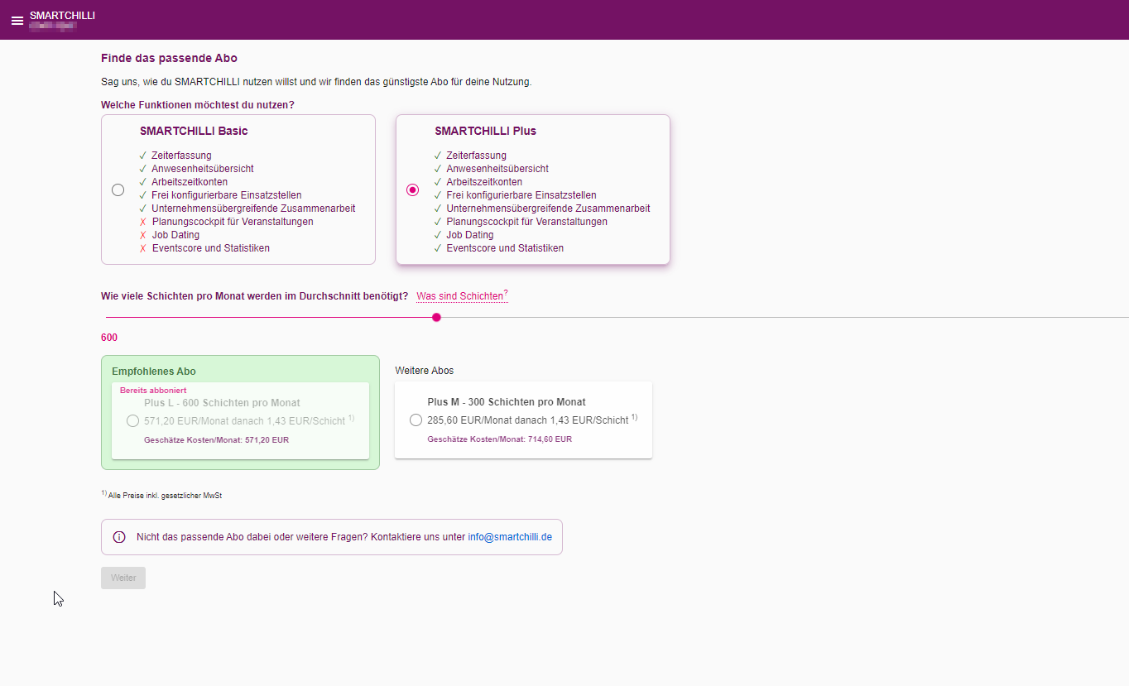Choose the Plus L 600 Schichten plan

tap(132, 421)
